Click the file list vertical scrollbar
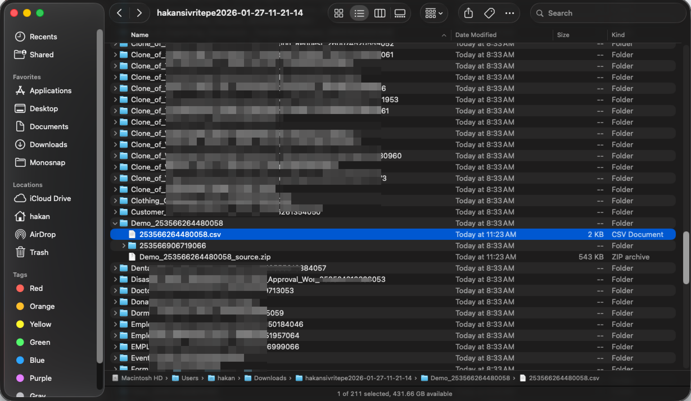This screenshot has height=401, width=691. [686, 258]
